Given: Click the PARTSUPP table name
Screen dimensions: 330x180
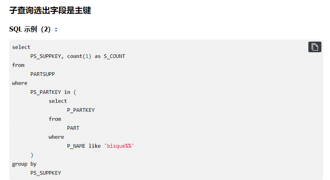Looking at the screenshot, I should 43,74.
